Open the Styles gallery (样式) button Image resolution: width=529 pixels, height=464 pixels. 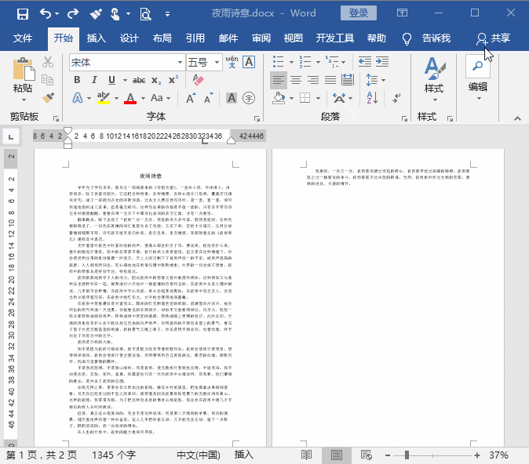434,79
